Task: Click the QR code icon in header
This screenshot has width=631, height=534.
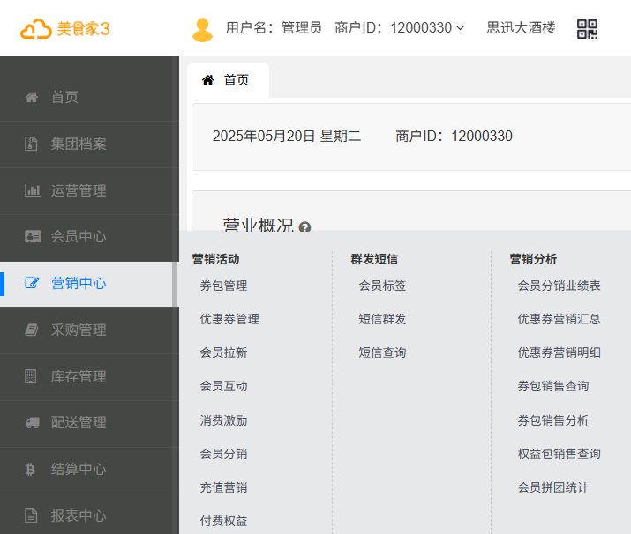Action: pyautogui.click(x=587, y=28)
